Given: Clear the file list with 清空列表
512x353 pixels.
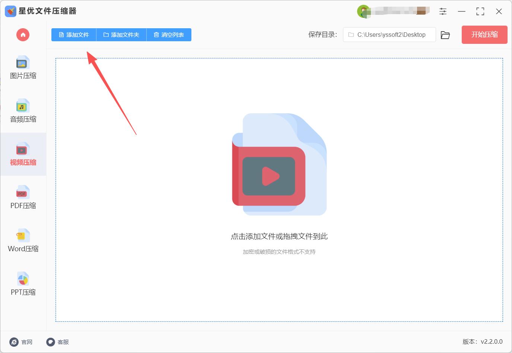Looking at the screenshot, I should 169,35.
